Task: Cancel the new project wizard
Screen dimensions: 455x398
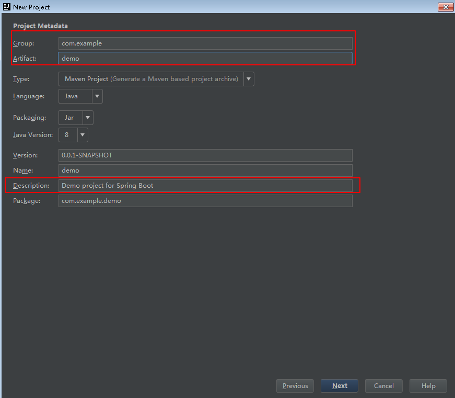Action: coord(384,386)
